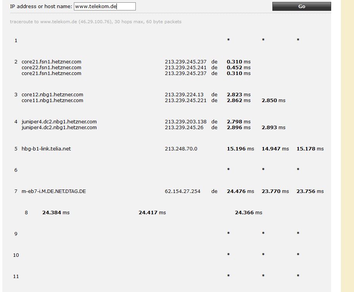Click hostname core21.fsn1.hetzner.com in hop 2

point(51,61)
